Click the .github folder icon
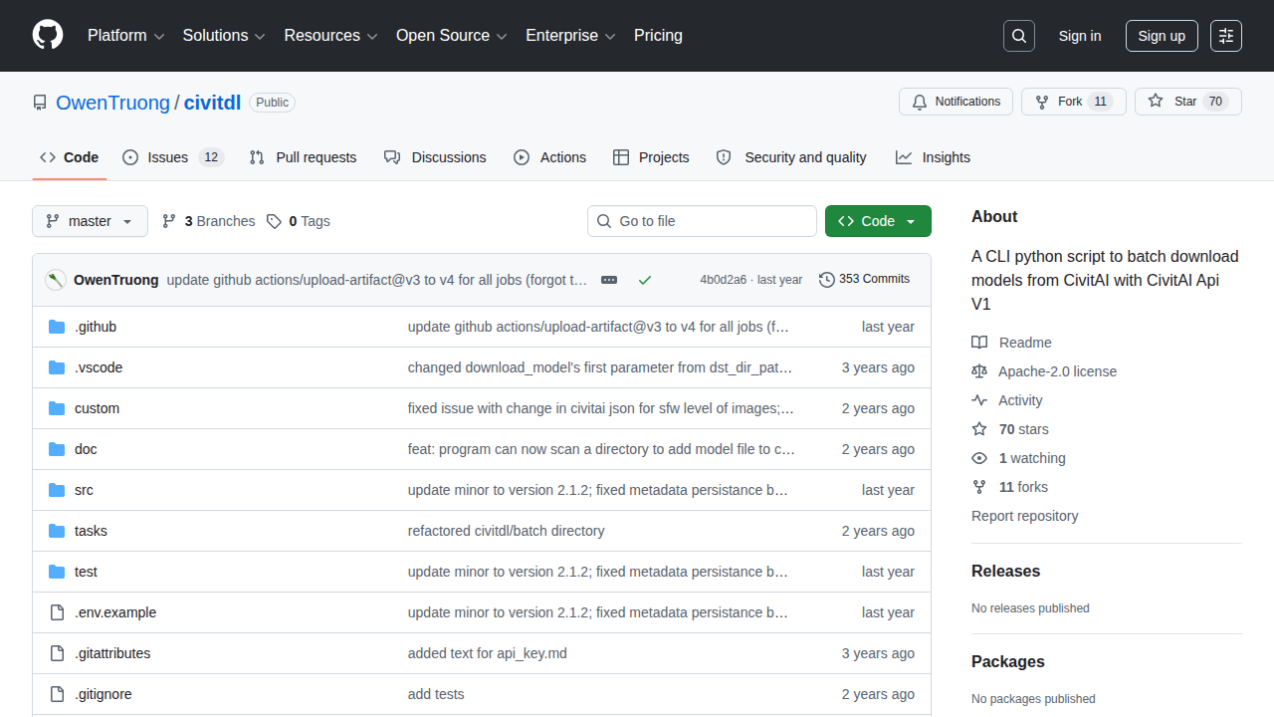The image size is (1274, 717). (57, 327)
